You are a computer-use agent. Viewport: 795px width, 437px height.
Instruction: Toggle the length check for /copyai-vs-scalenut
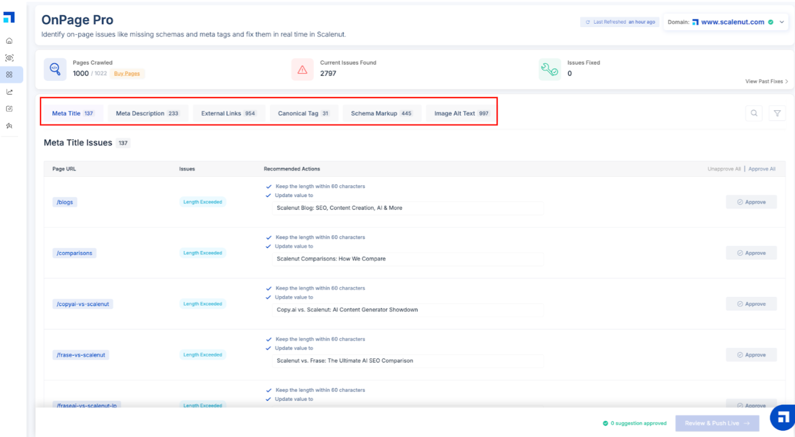click(x=268, y=288)
